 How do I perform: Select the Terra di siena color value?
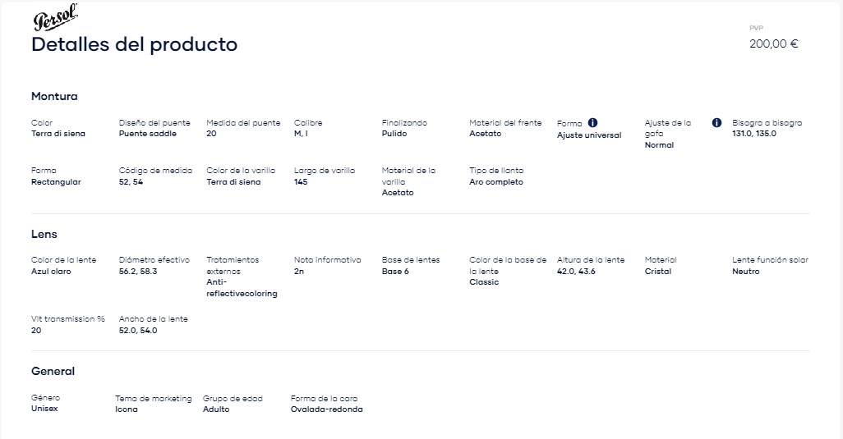58,134
